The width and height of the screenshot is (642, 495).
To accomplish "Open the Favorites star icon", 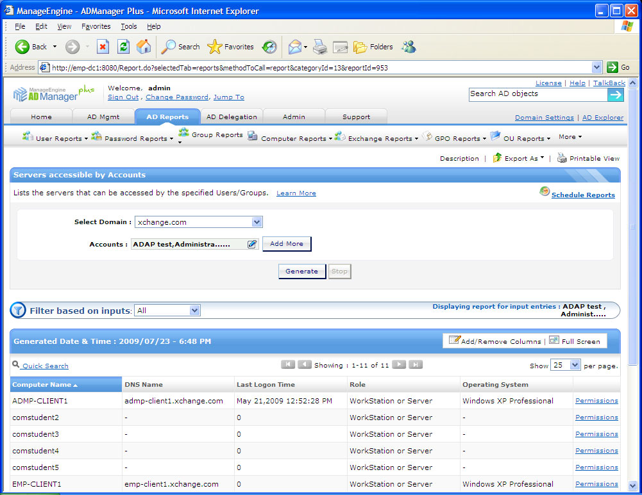I will [x=215, y=47].
